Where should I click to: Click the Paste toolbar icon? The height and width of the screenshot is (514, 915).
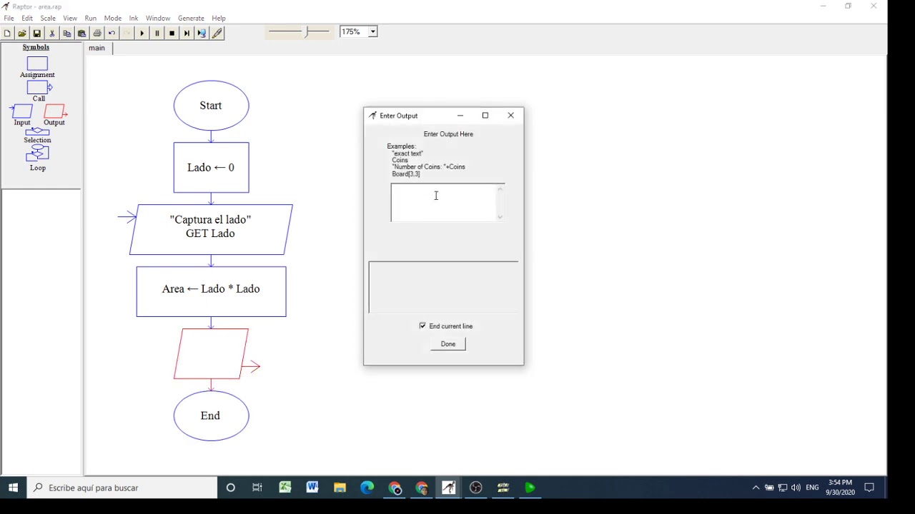pyautogui.click(x=82, y=33)
